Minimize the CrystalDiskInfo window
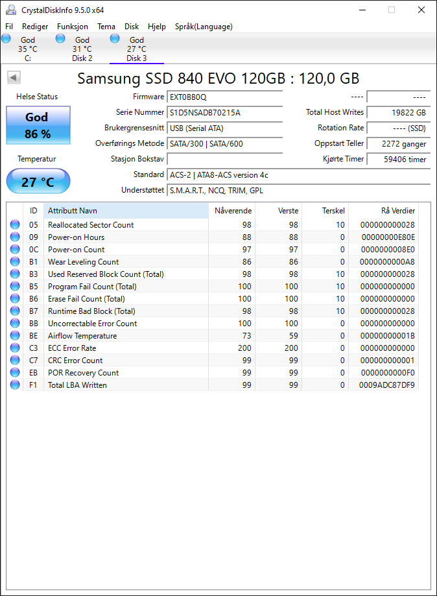 coord(362,10)
